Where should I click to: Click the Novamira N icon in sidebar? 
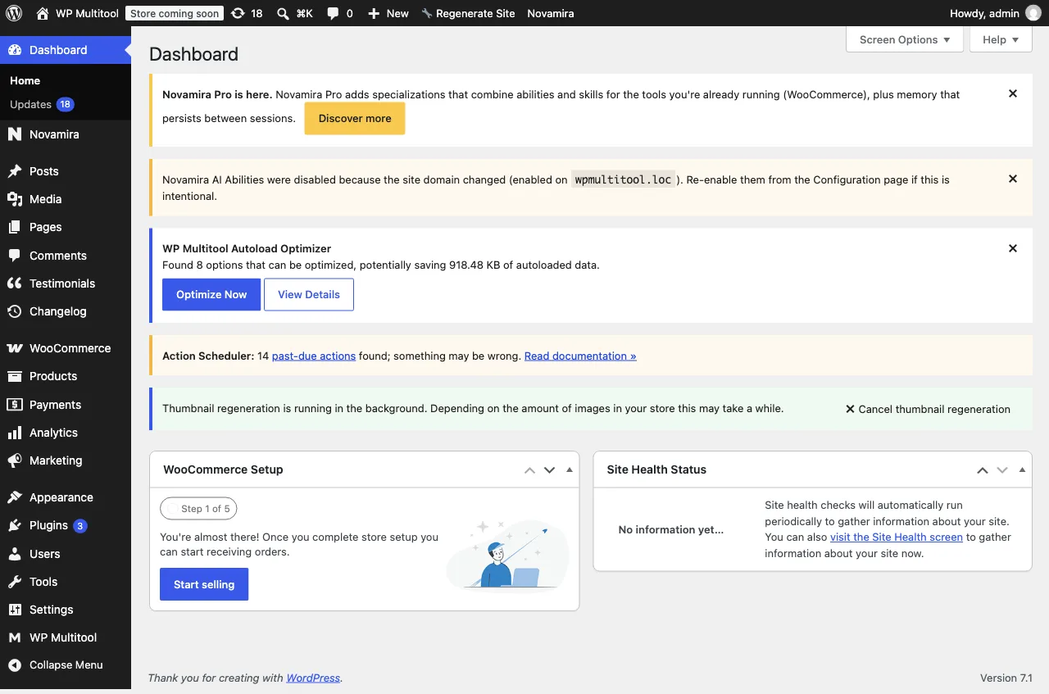tap(15, 134)
